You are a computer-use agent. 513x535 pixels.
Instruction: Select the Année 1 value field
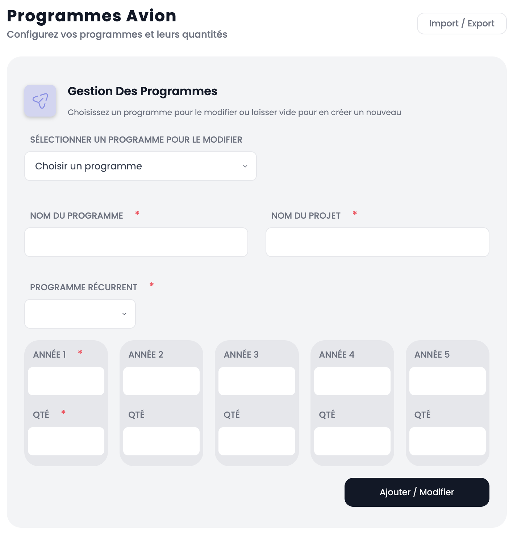click(66, 381)
